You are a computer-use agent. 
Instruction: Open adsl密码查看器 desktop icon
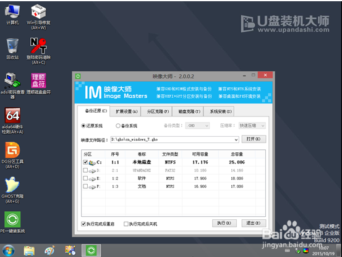[x=12, y=85]
